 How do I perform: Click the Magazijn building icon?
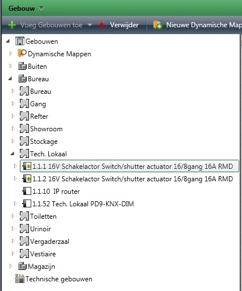click(x=22, y=266)
